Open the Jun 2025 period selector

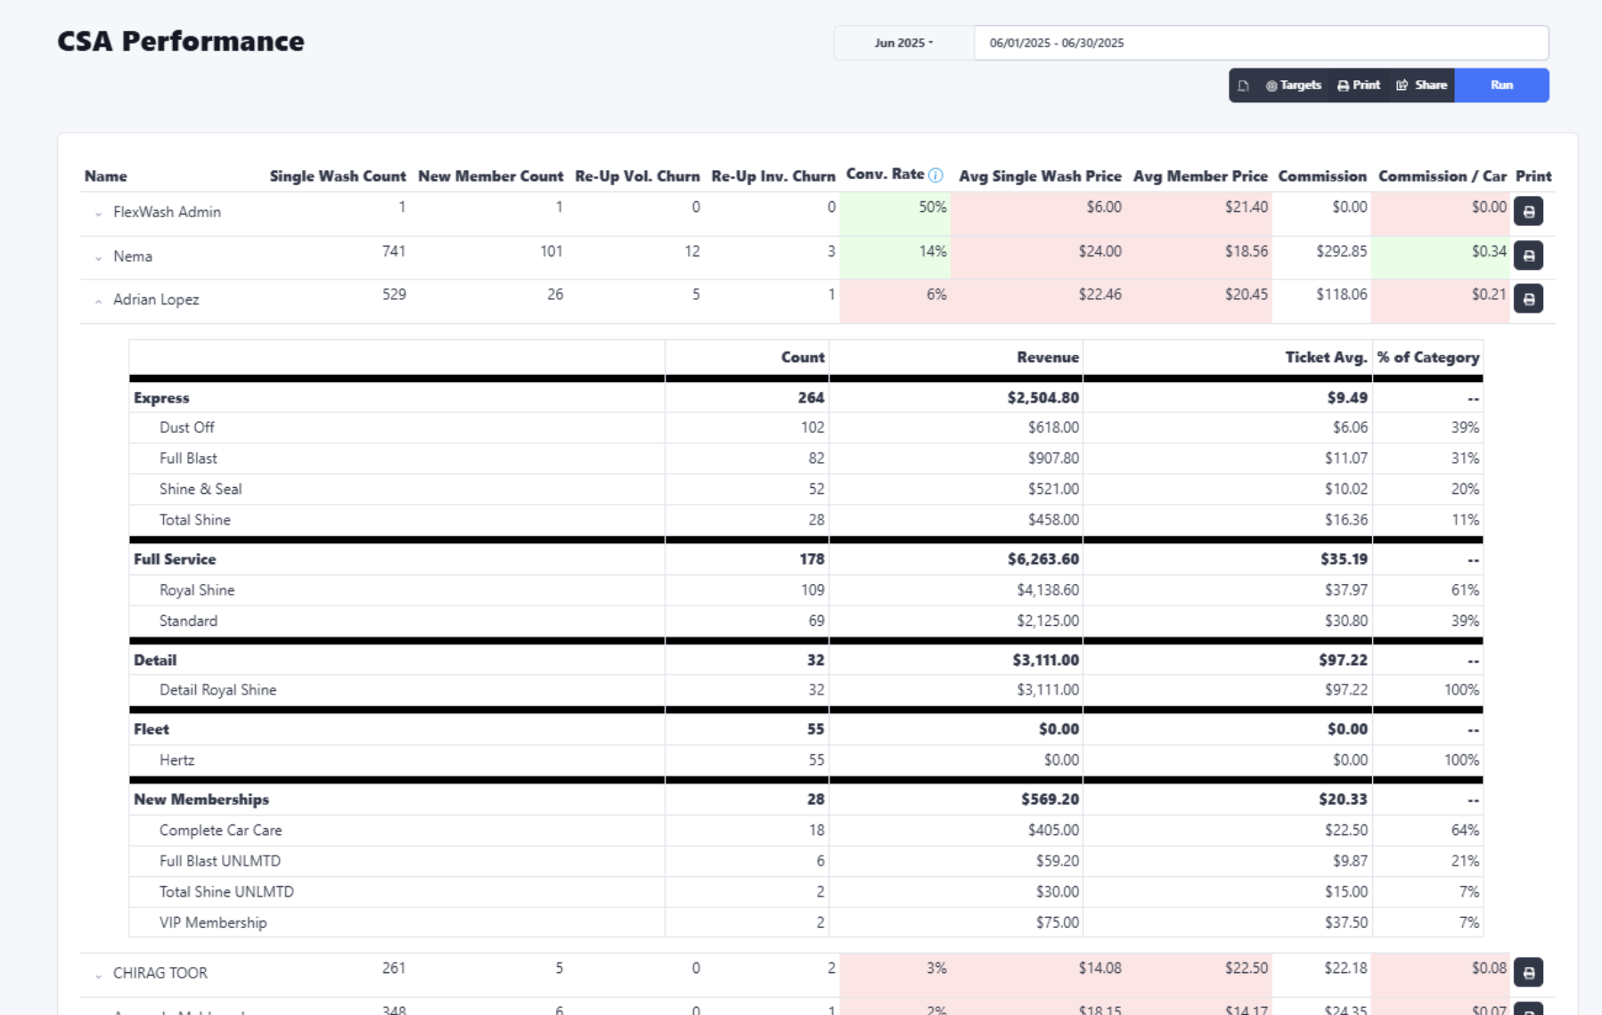pyautogui.click(x=902, y=42)
